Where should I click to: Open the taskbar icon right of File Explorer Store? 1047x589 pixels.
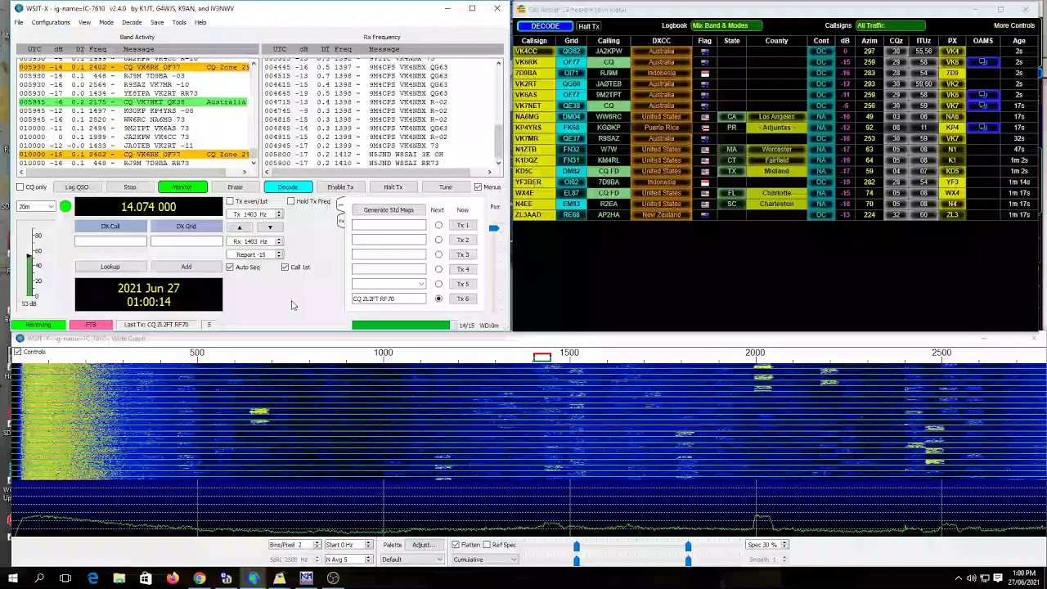coord(173,578)
